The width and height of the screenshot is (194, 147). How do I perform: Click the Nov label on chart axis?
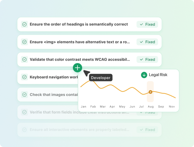(x=172, y=107)
